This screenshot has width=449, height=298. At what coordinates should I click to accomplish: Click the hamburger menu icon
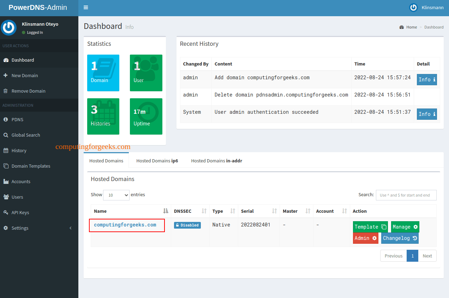pos(86,7)
